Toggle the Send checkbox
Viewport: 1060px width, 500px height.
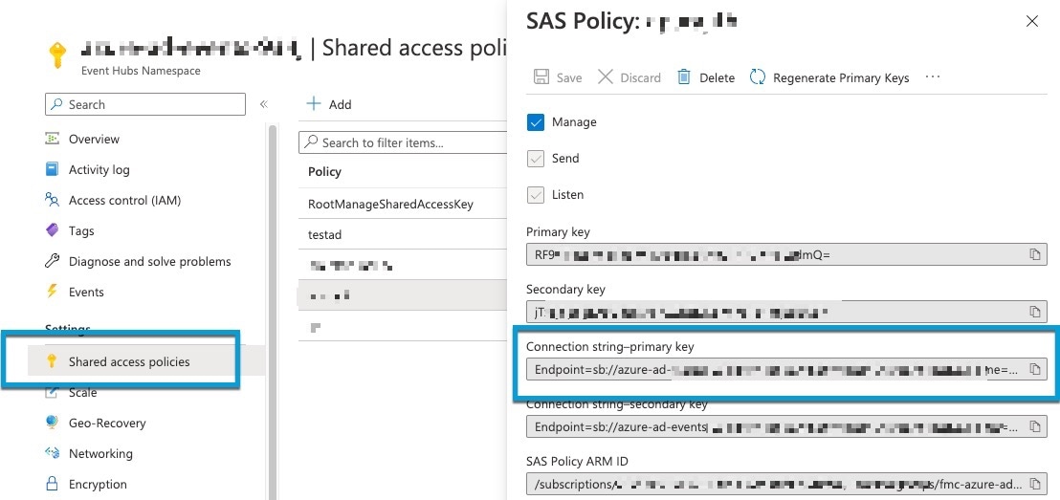coord(536,159)
